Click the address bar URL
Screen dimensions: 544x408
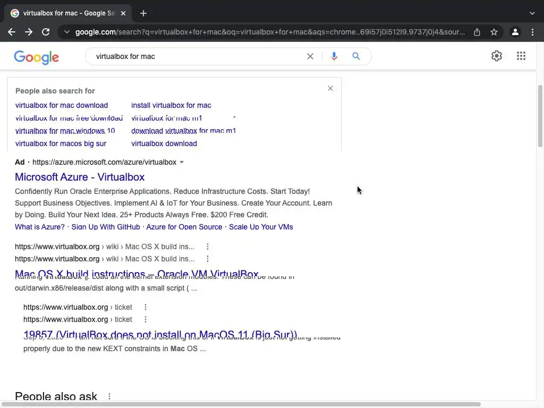pyautogui.click(x=270, y=32)
